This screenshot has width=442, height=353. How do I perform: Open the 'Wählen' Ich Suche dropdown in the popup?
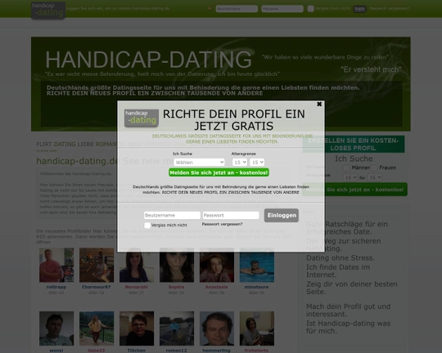pos(199,163)
